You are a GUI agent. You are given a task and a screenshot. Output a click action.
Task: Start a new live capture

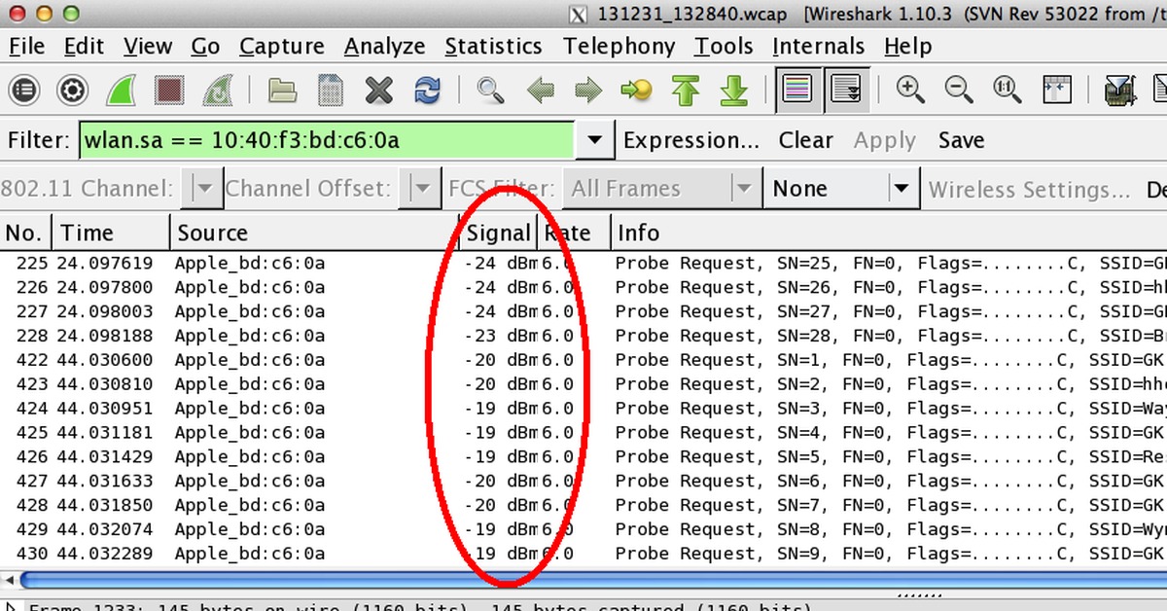(123, 90)
